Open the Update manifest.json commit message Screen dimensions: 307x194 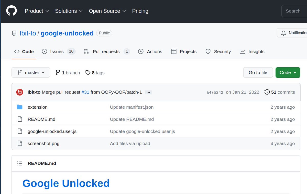[132, 107]
